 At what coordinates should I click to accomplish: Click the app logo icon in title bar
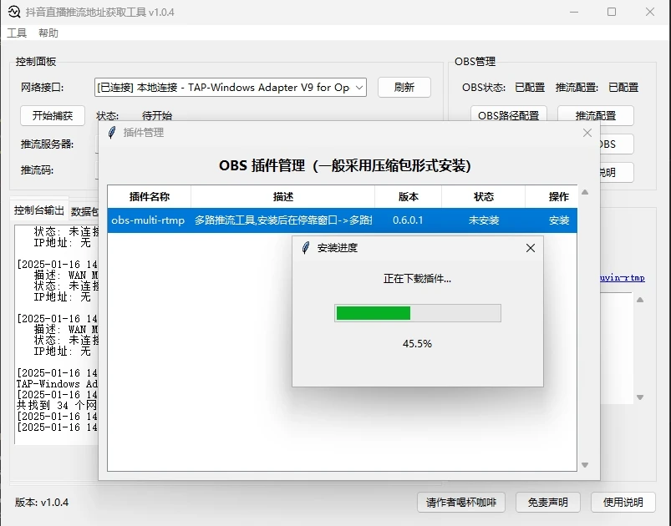click(x=14, y=12)
